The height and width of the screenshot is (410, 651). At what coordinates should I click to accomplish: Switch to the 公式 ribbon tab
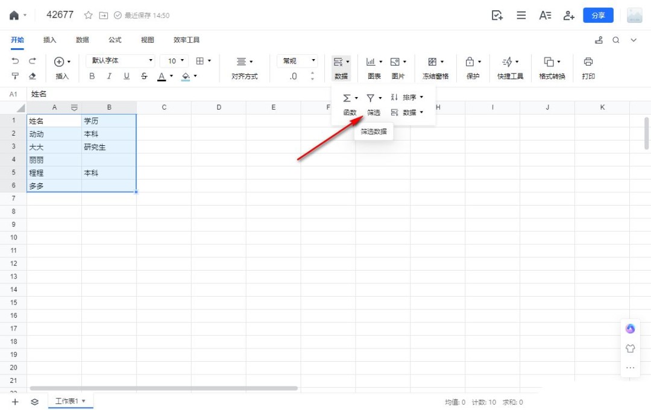[115, 40]
